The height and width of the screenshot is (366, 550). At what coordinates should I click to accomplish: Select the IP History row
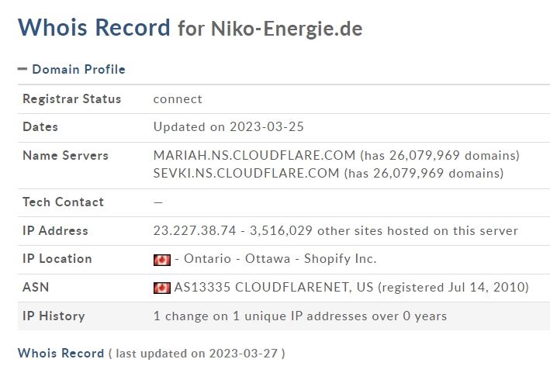coord(284,316)
